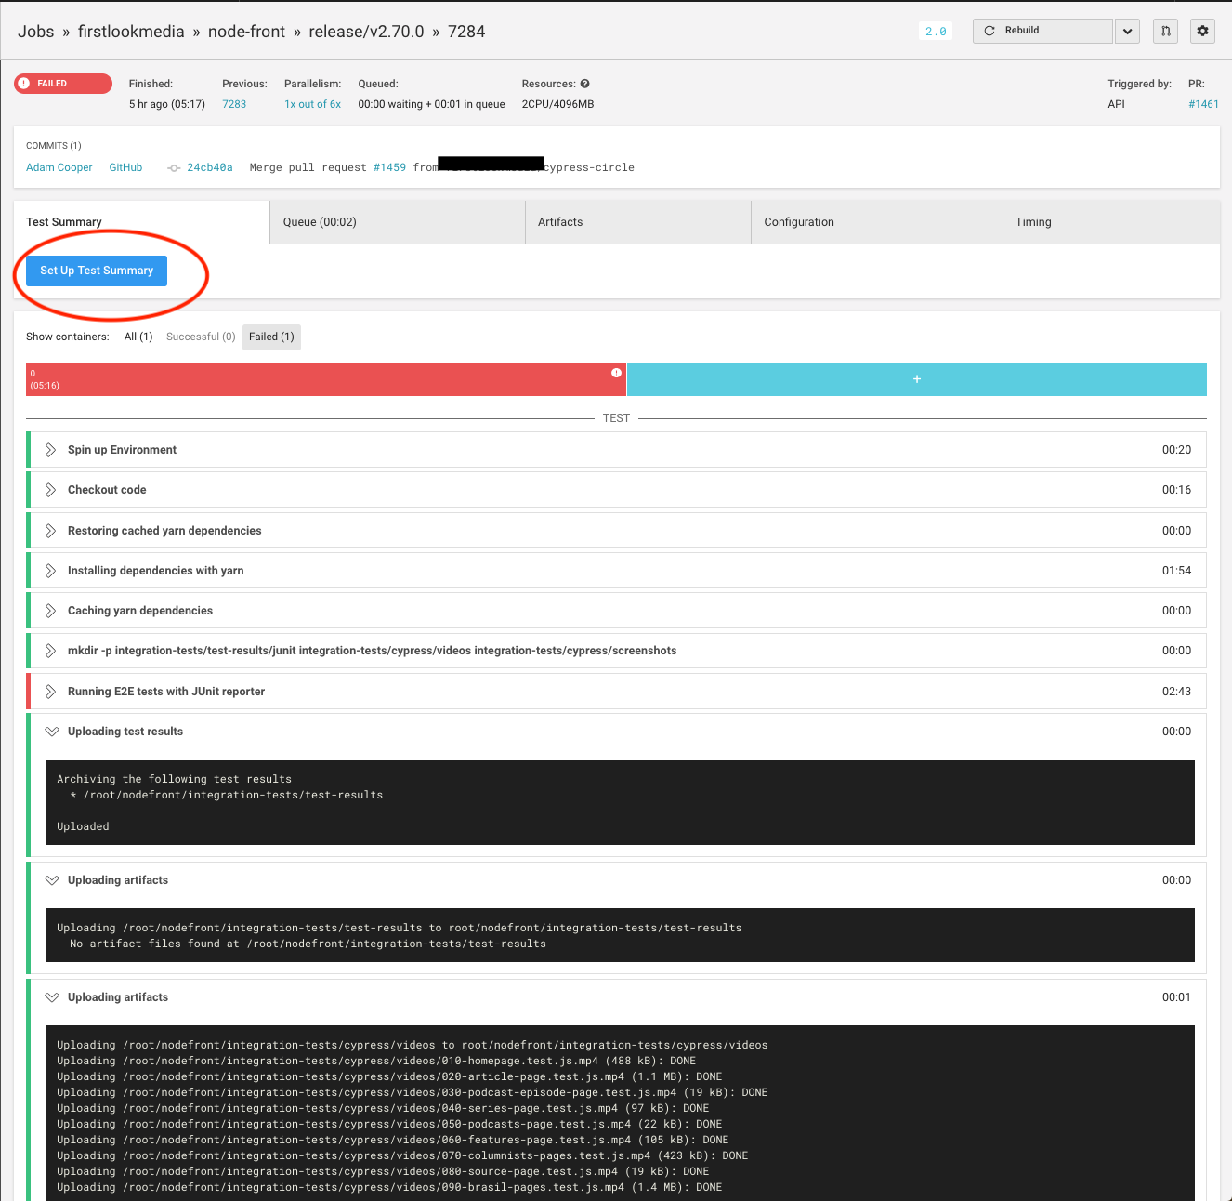Click the 00:20 duration of Spin up Environment

[1176, 450]
